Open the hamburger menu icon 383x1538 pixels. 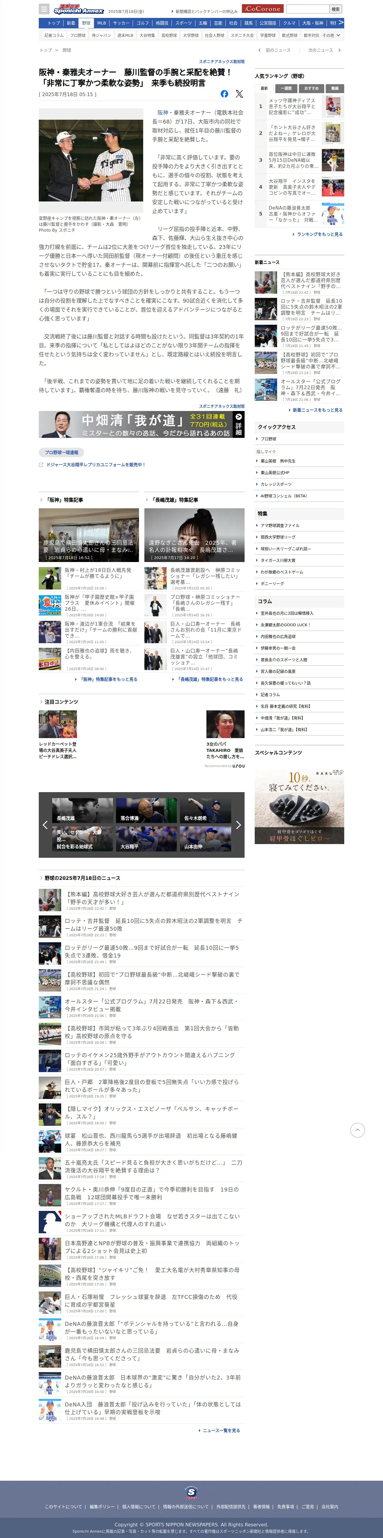[x=44, y=9]
